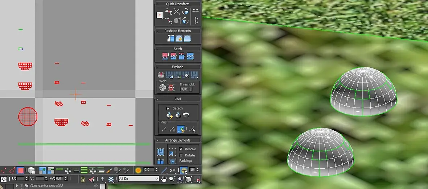This screenshot has width=428, height=189.
Task: Collapse the Quick Transform rollout
Action: coord(157,4)
